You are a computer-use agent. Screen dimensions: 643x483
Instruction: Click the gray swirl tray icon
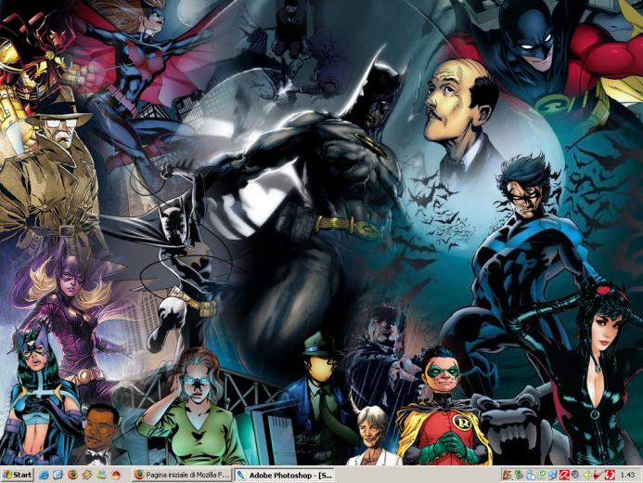[575, 475]
